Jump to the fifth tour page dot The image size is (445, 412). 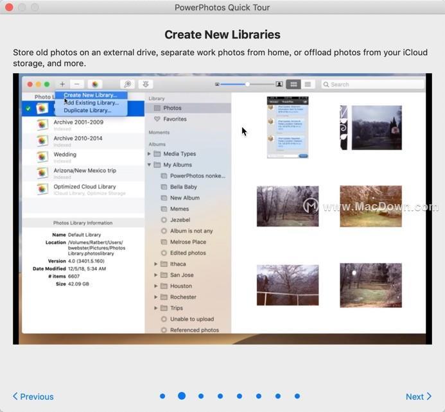(240, 396)
